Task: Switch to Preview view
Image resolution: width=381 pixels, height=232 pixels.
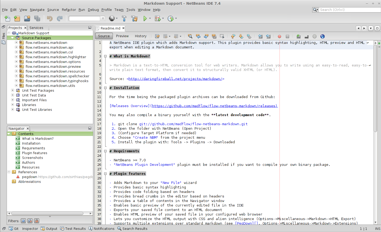Action: pyautogui.click(x=122, y=36)
